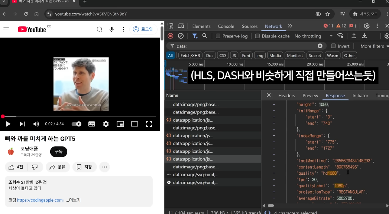Show more DevTools tabs chevron
The image size is (389, 214).
[290, 26]
